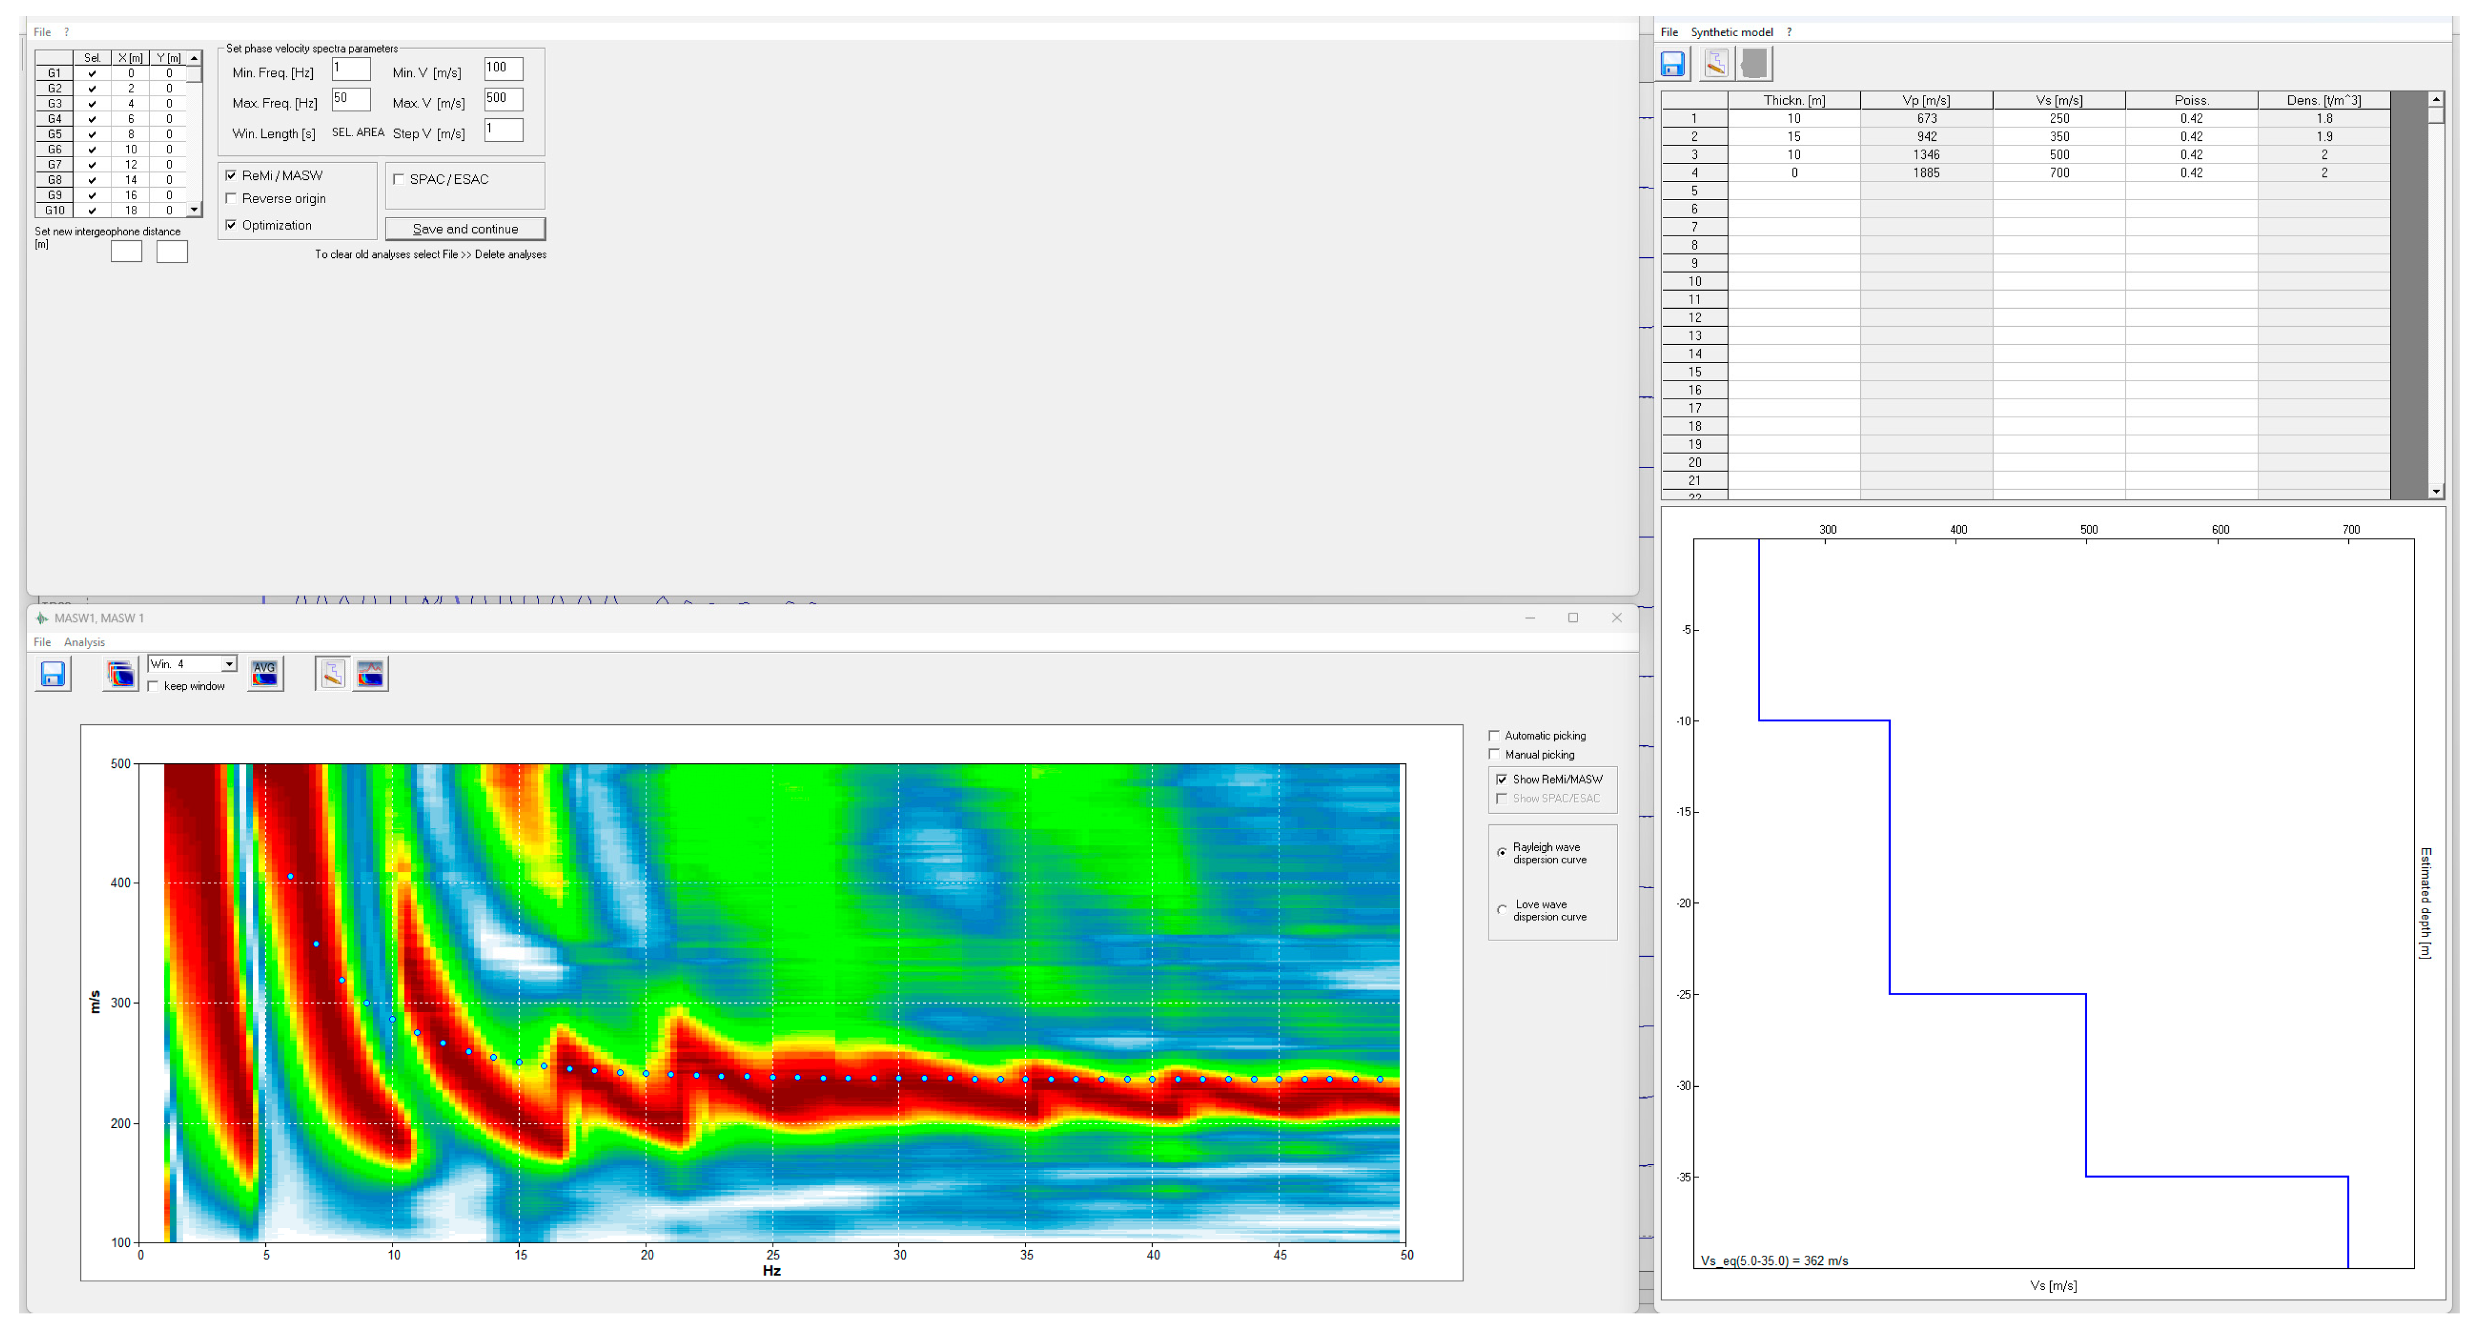Enable Automatic picking
Image resolution: width=2471 pixels, height=1327 pixels.
(x=1494, y=736)
